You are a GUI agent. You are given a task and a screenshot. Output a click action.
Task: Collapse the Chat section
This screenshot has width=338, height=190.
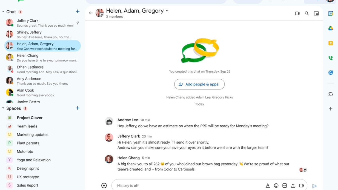click(x=3, y=12)
